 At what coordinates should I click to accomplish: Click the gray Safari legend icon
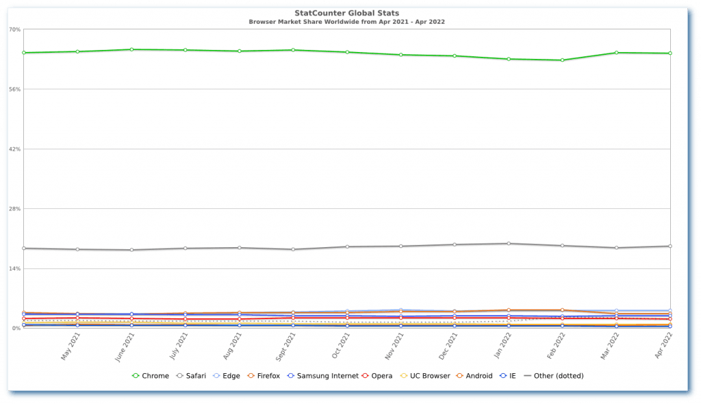click(179, 375)
